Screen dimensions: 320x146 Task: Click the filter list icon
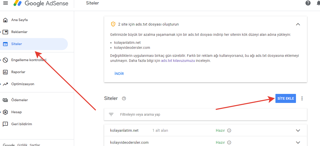[111, 114]
